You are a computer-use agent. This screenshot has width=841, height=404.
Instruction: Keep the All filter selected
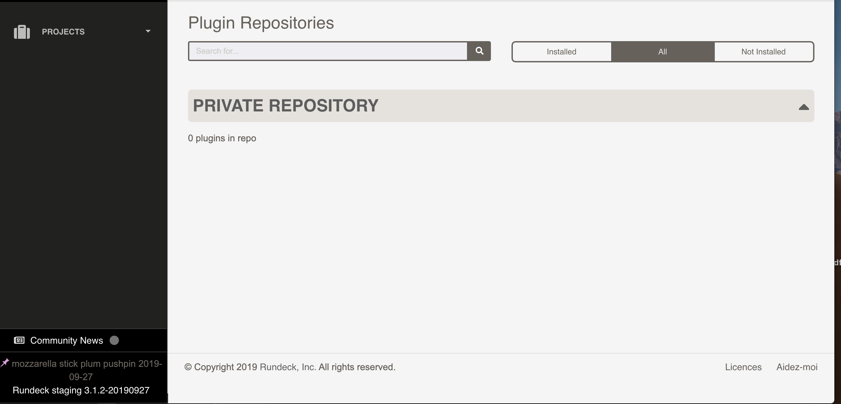tap(662, 51)
